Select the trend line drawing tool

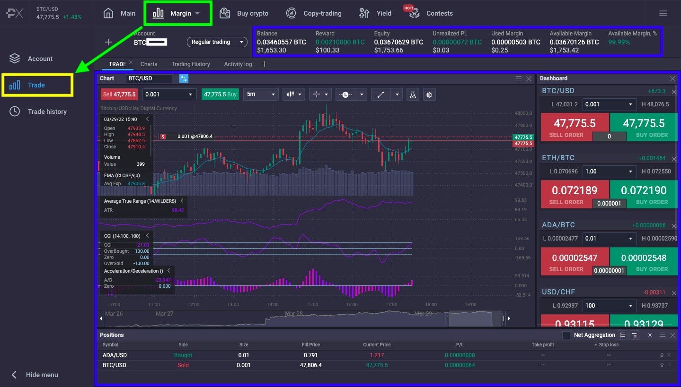pyautogui.click(x=381, y=94)
